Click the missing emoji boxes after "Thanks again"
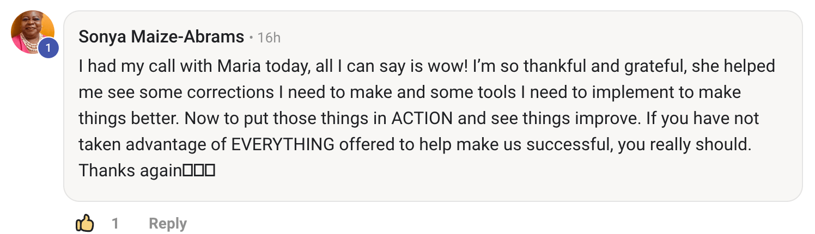Screen dimensions: 815x234 click(199, 171)
